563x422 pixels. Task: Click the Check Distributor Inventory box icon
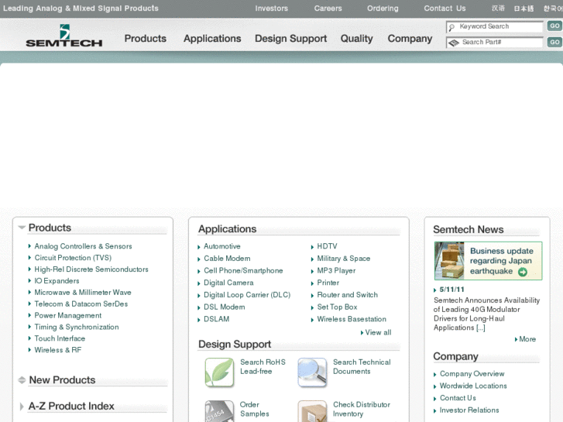tap(312, 411)
